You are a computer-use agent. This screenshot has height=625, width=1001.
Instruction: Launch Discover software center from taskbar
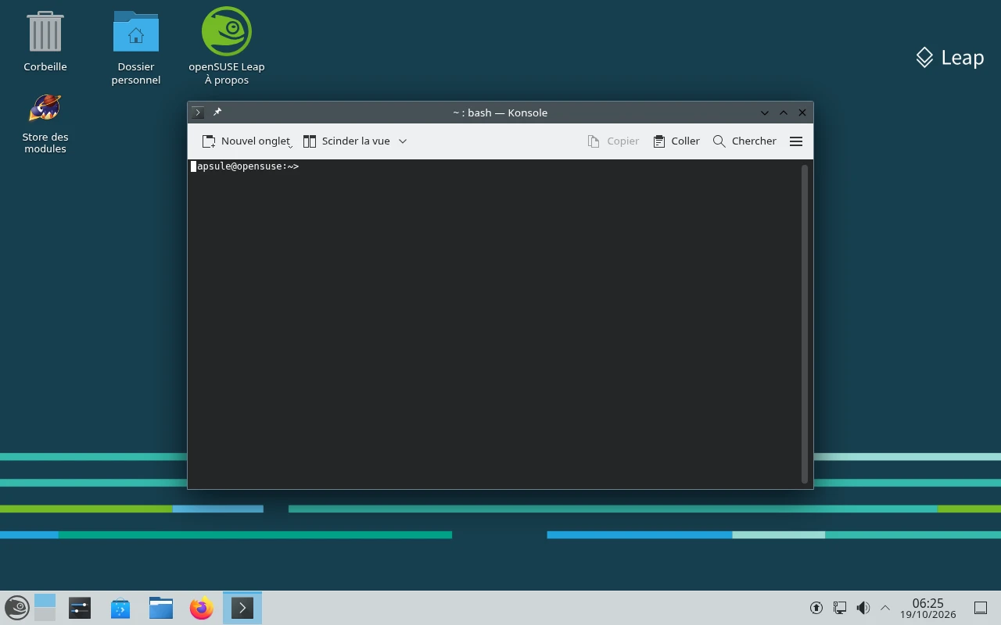(120, 608)
